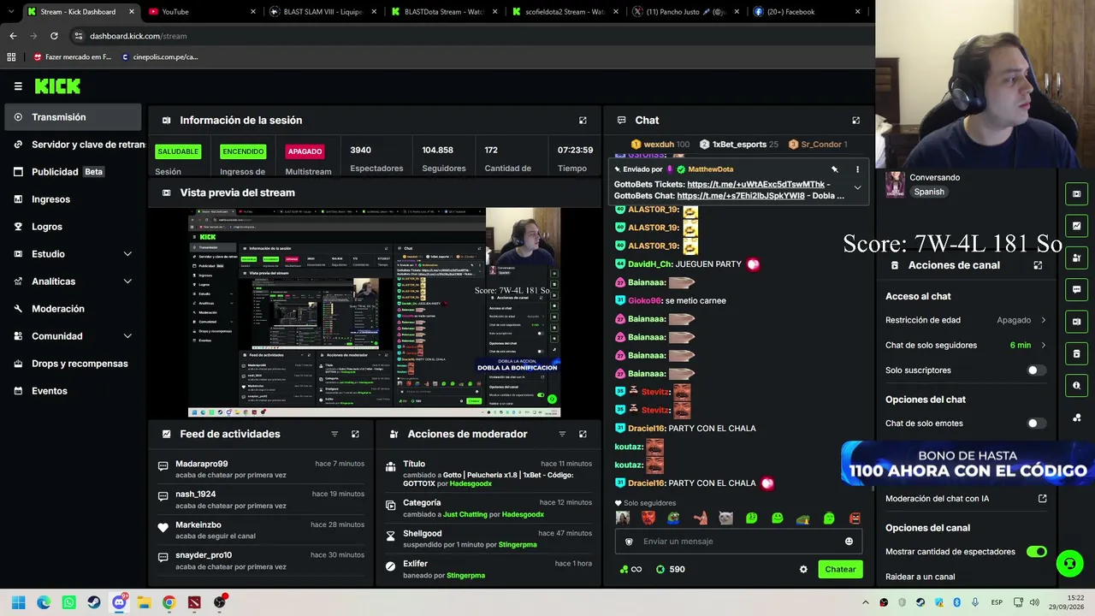Open the GottoBets Tickets Telegram link
The image size is (1095, 616).
point(755,184)
